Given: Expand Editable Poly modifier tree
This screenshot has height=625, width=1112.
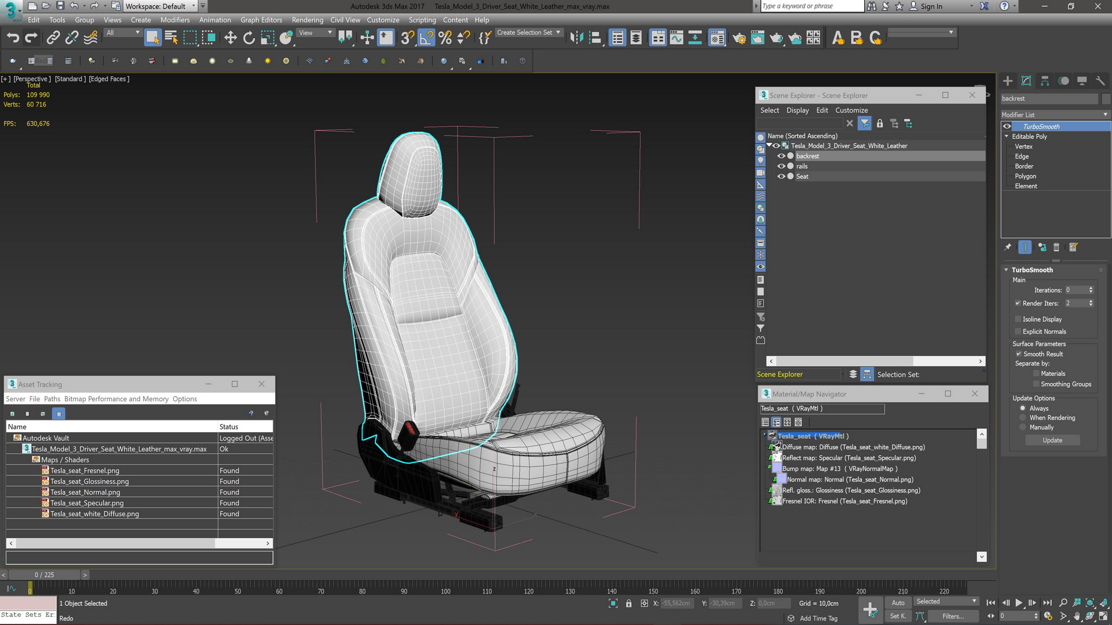Looking at the screenshot, I should pos(1008,136).
